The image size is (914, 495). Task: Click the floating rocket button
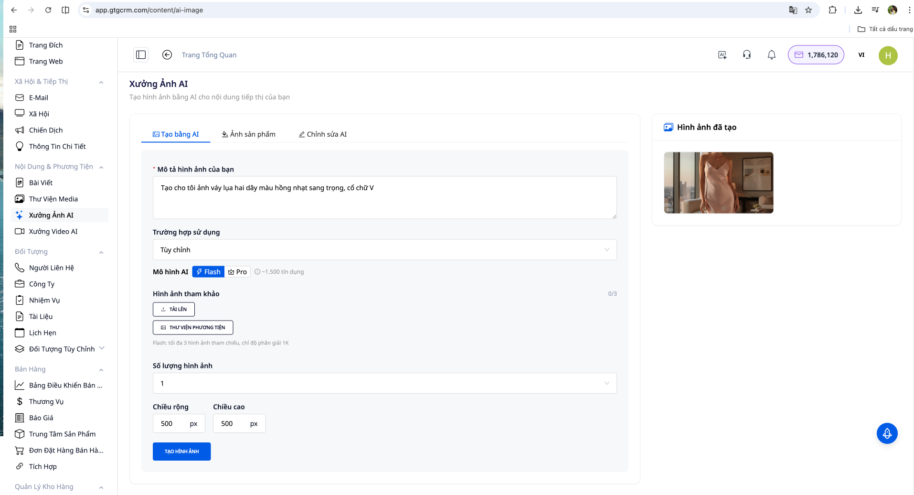(887, 433)
